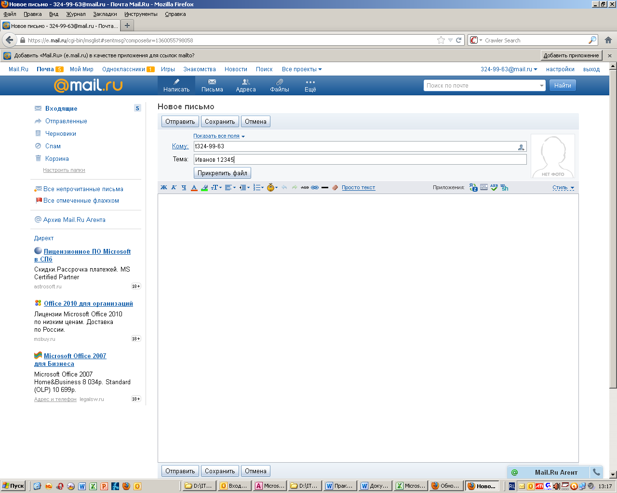This screenshot has height=493, width=617.
Task: Click Настроить папки link
Action: click(x=64, y=170)
